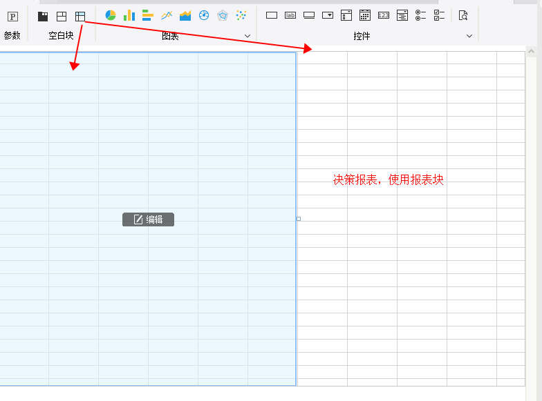
Task: Insert a pie chart
Action: [x=111, y=15]
